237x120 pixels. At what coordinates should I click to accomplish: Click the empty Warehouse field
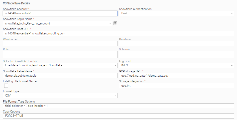click(60, 43)
